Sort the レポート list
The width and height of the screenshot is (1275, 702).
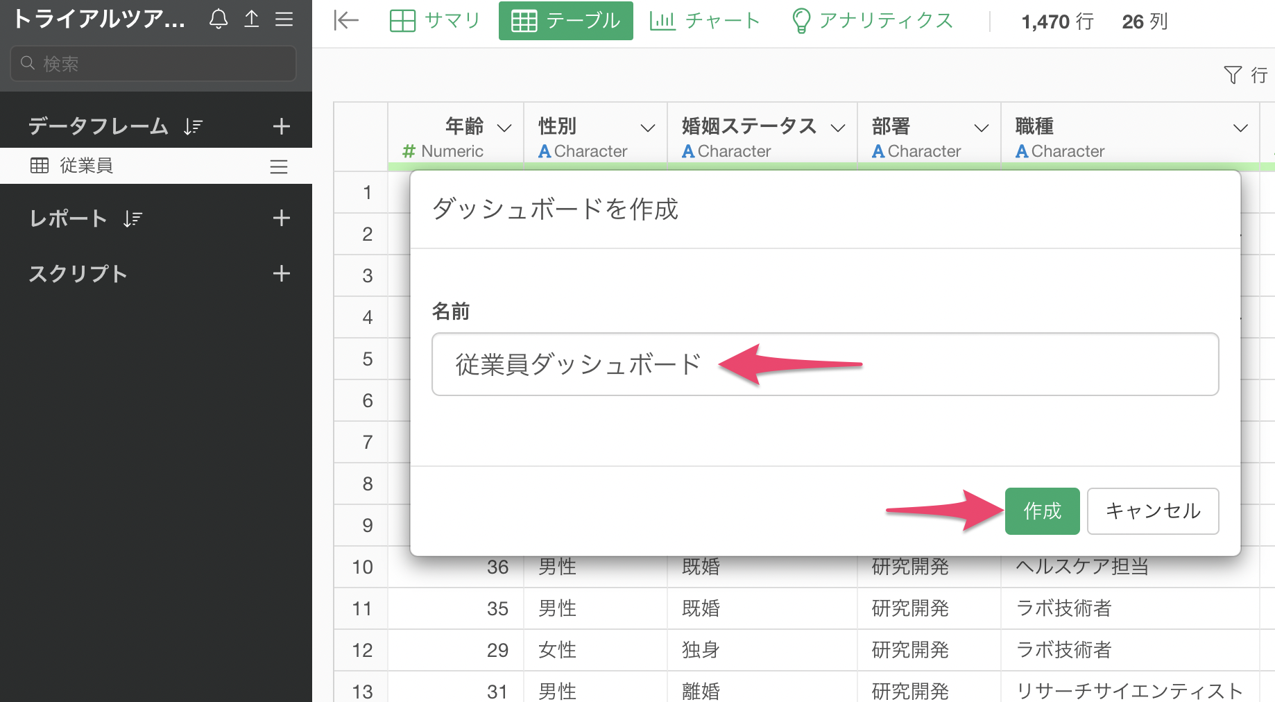pyautogui.click(x=132, y=219)
